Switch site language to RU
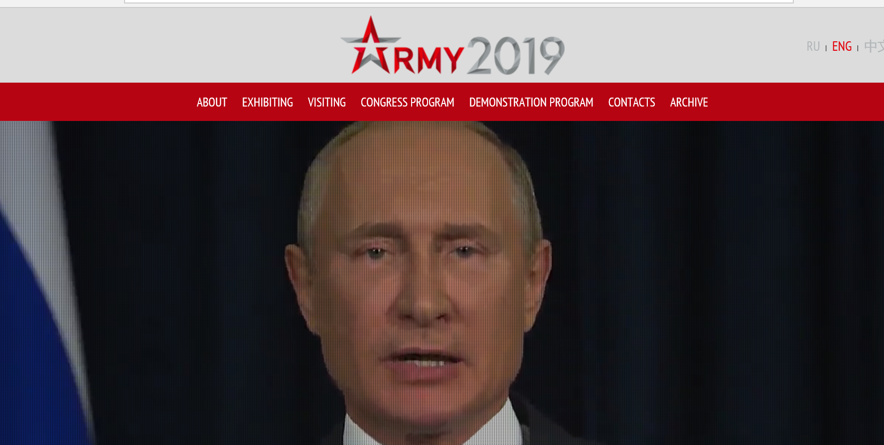884x445 pixels. 813,46
